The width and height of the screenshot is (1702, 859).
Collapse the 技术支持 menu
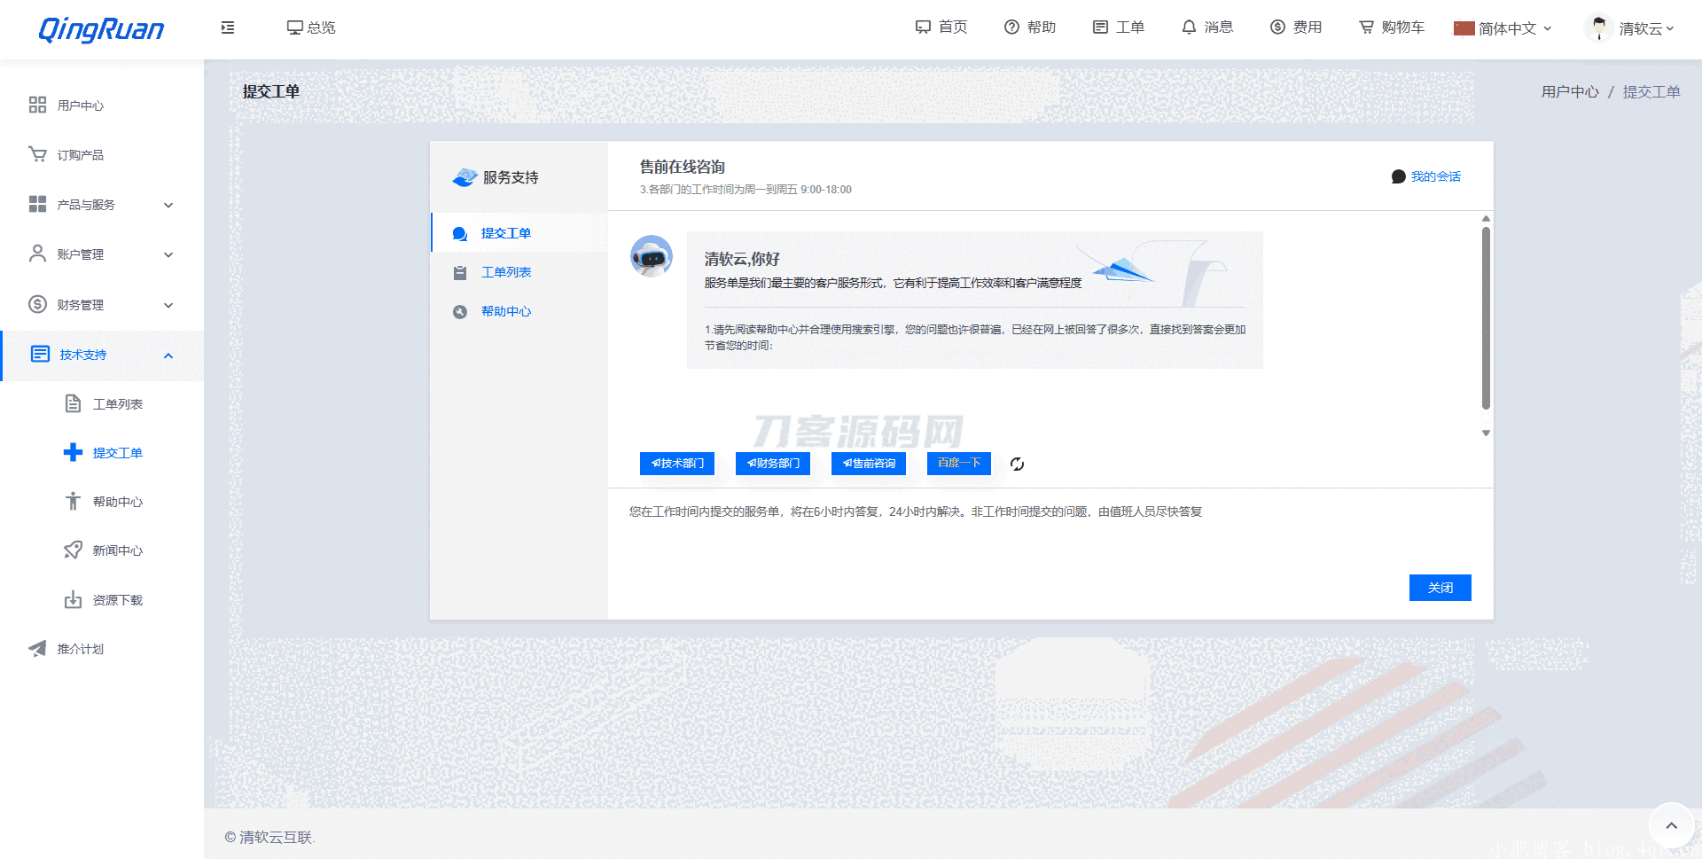click(x=102, y=355)
